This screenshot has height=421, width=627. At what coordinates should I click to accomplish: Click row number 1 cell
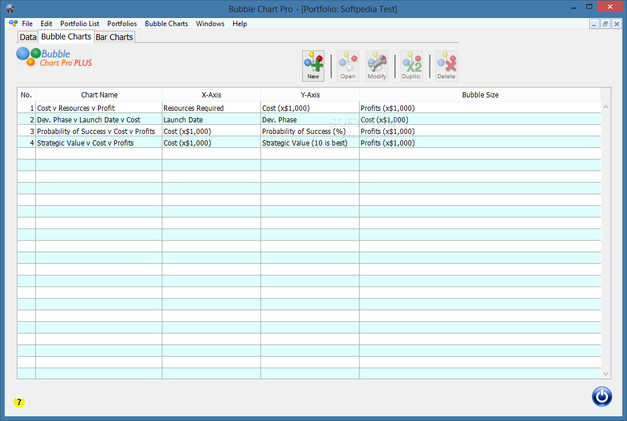(x=27, y=108)
